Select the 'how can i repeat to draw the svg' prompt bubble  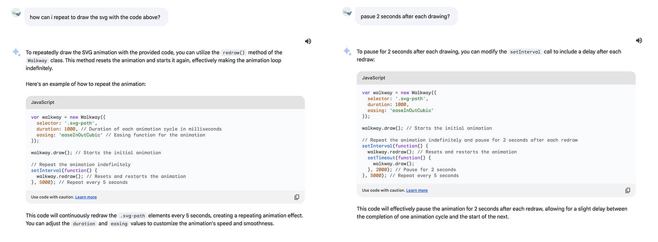coord(96,17)
